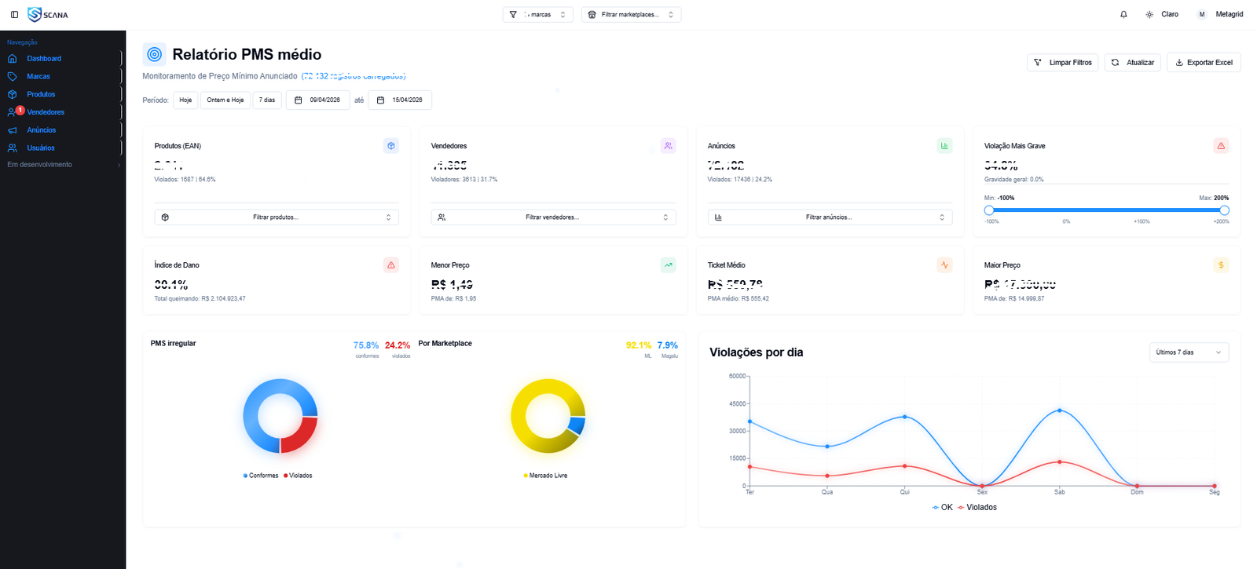Open the Filtrar anúncios dropdown
The image size is (1257, 569).
click(830, 217)
